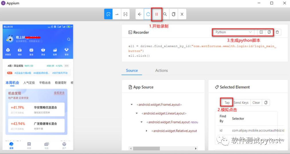
Task: Copy XML source to clipboard icon
Action: tap(174, 14)
